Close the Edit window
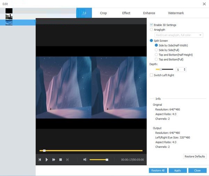The image size is (209, 176). pyautogui.click(x=204, y=4)
